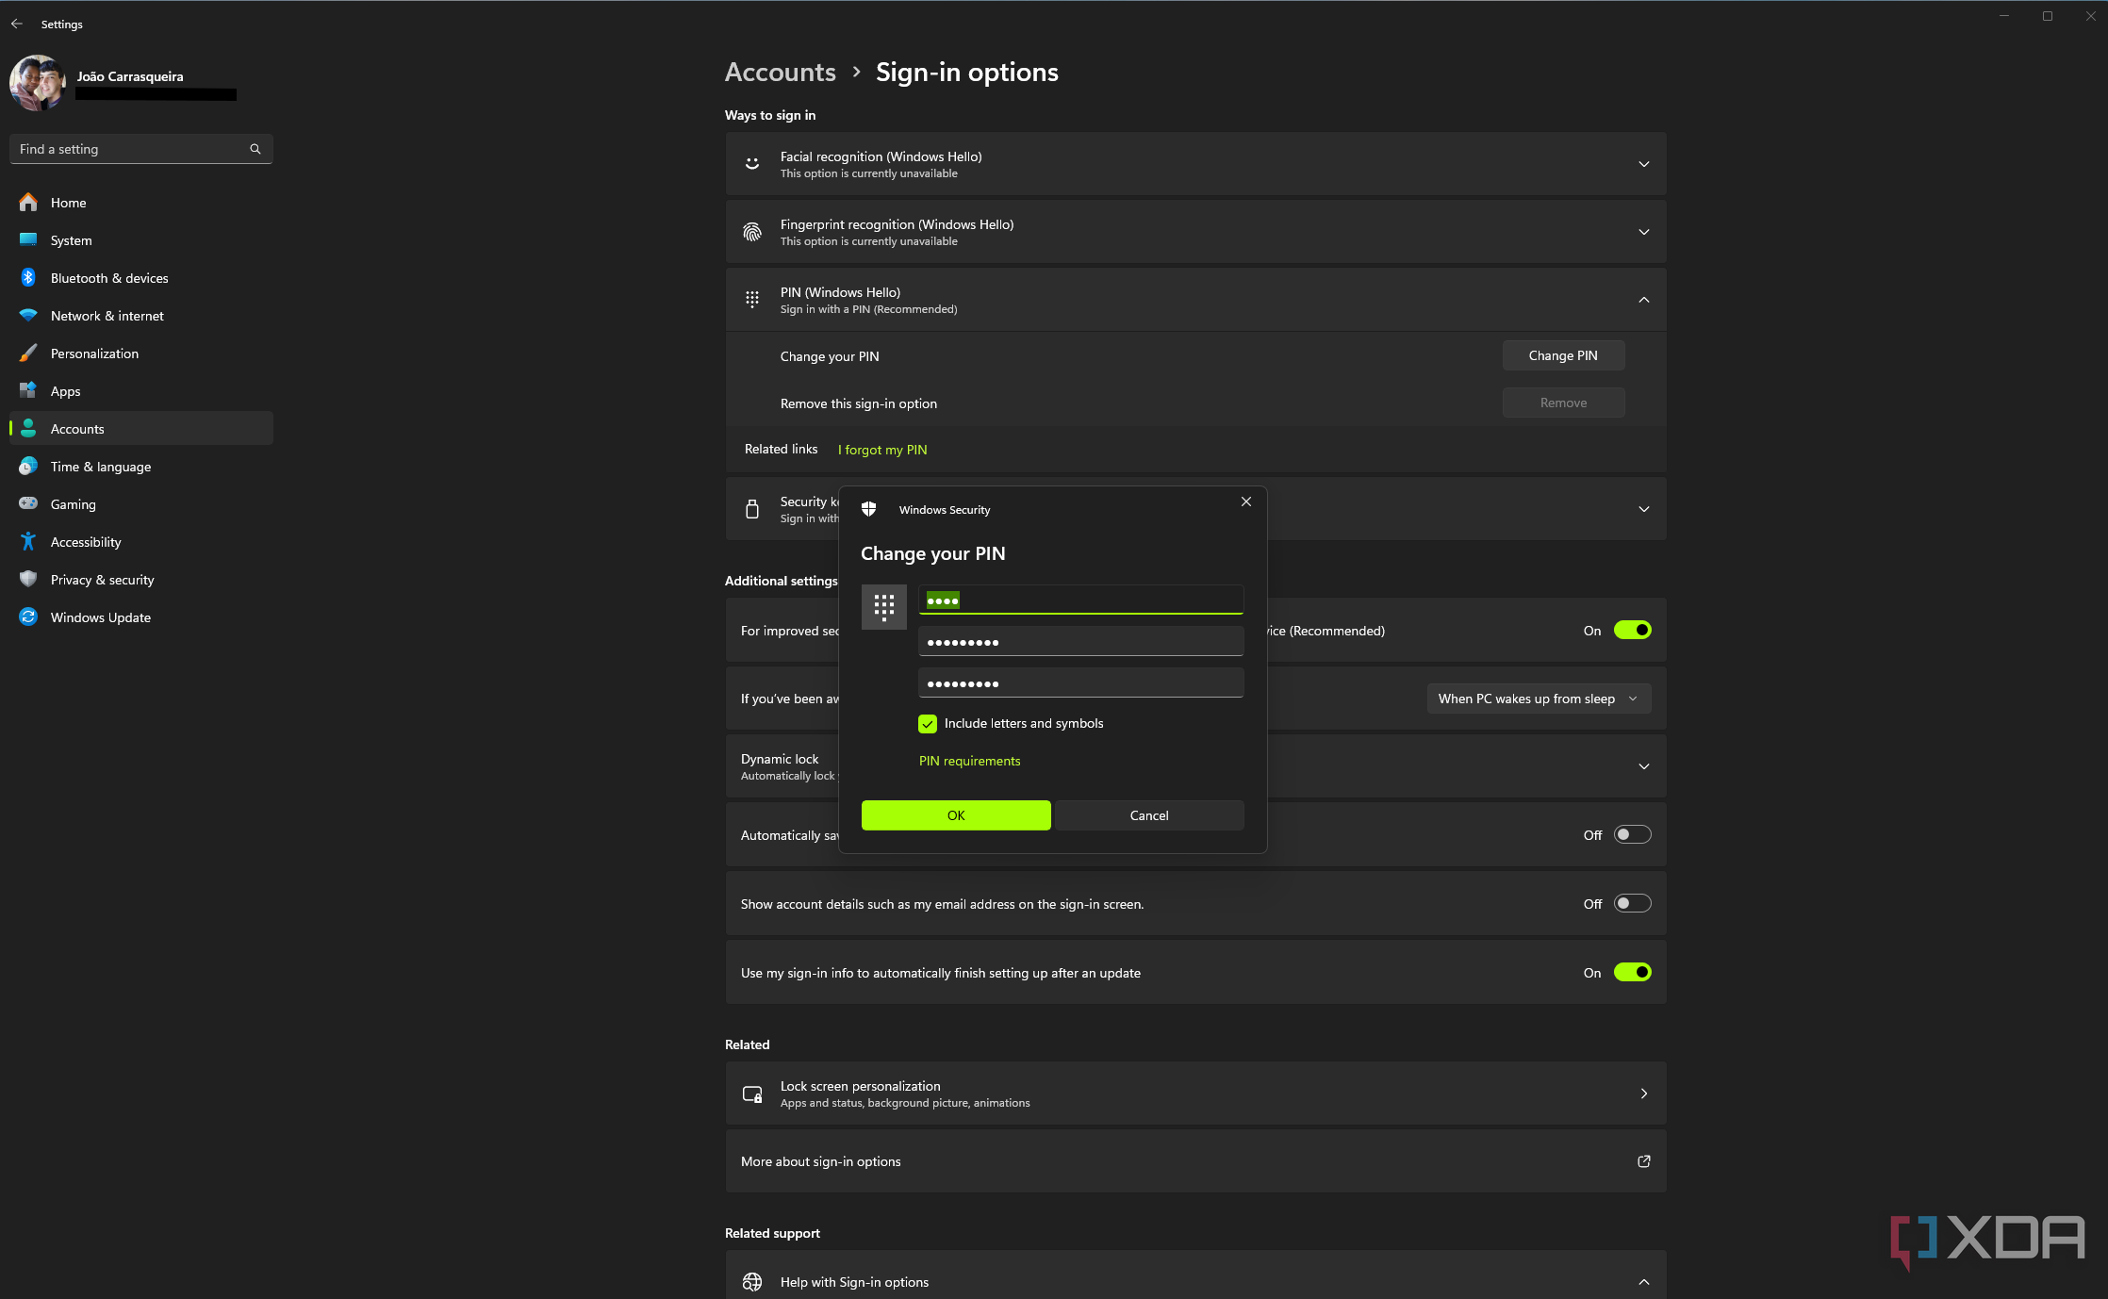This screenshot has width=2108, height=1299.
Task: Click the System monitor icon in sidebar
Action: (28, 239)
